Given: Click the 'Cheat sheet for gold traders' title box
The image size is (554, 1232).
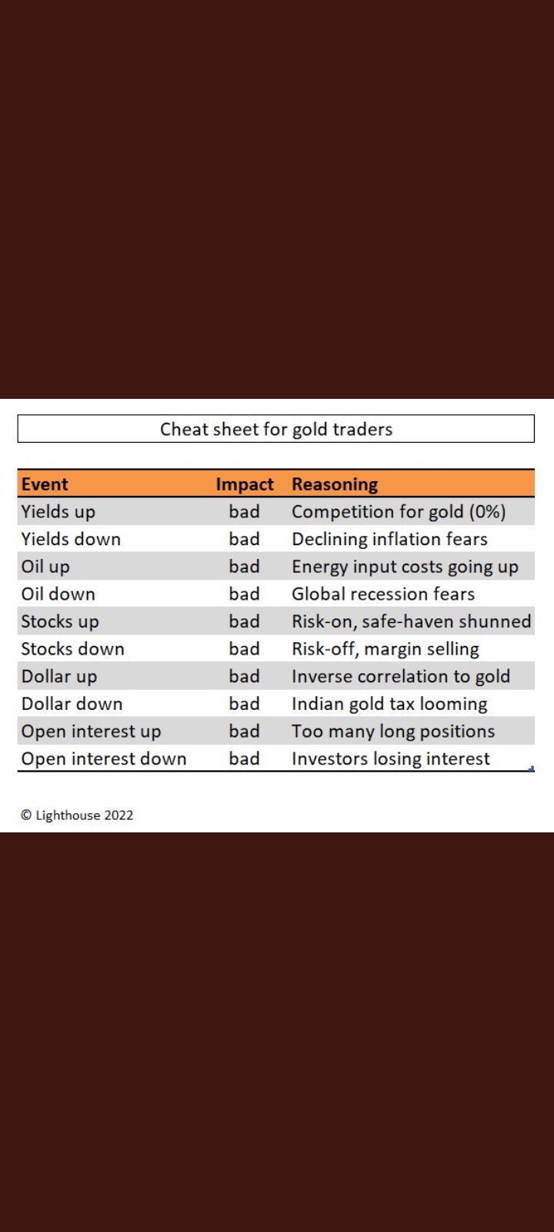Looking at the screenshot, I should tap(276, 429).
